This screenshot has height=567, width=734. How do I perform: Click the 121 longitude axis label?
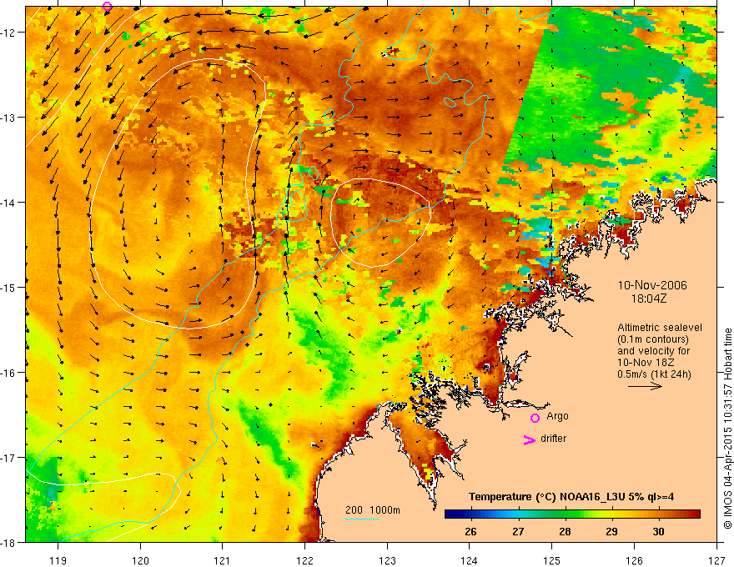click(x=223, y=560)
